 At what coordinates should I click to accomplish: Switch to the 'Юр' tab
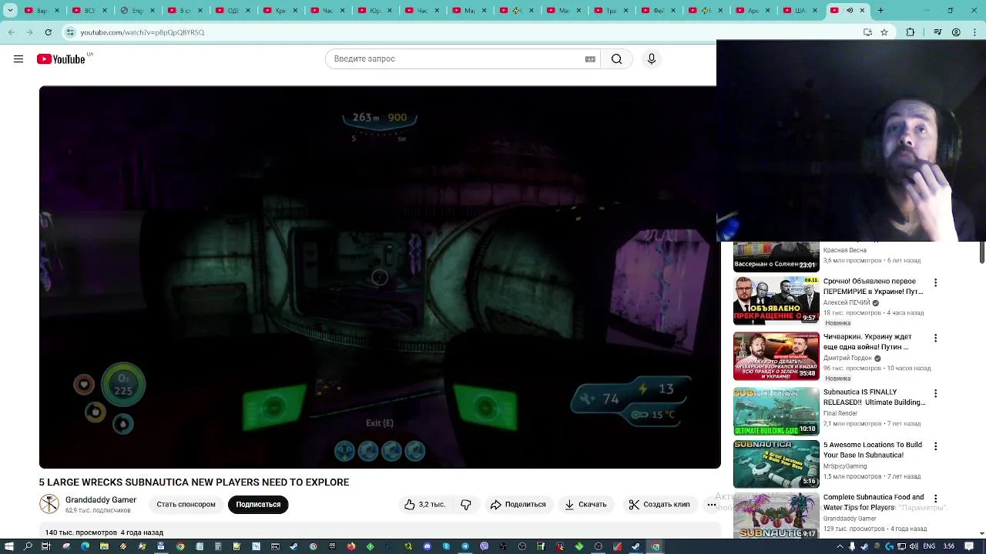click(x=376, y=11)
